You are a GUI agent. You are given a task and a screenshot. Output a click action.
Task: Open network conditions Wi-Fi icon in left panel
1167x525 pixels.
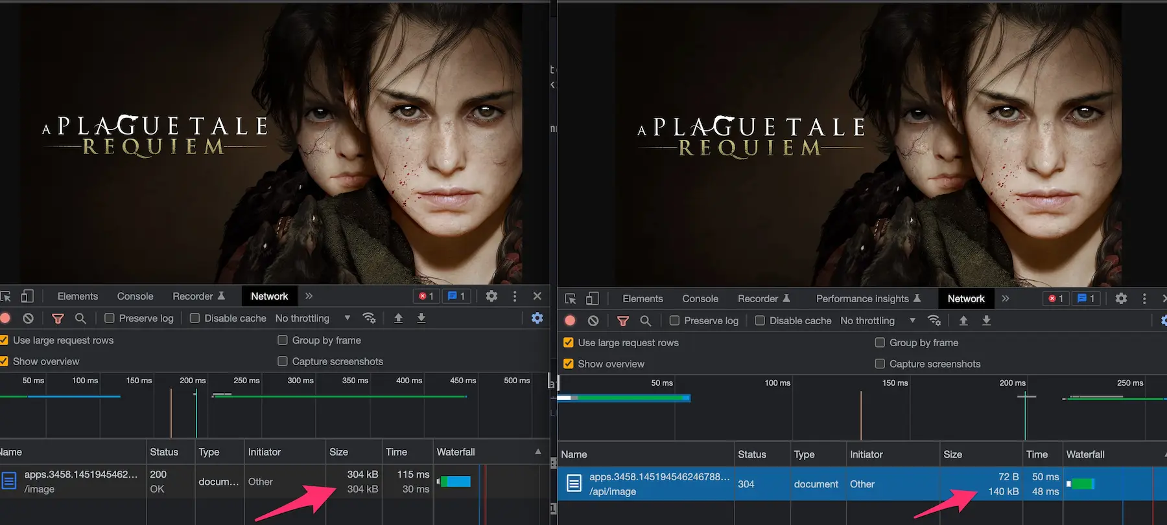369,318
